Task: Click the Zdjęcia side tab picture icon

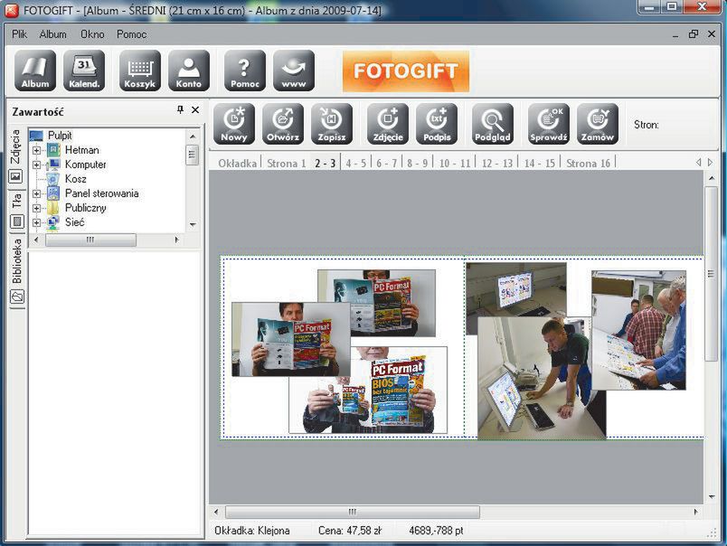Action: pos(15,176)
